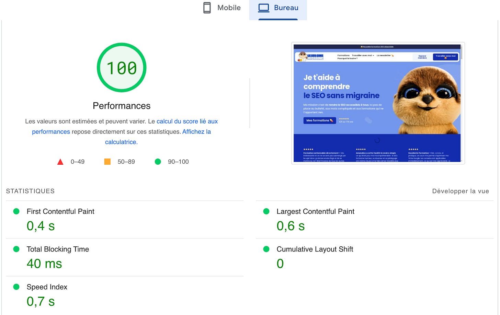Click 'Développer la vue' to expand metrics

pos(461,191)
